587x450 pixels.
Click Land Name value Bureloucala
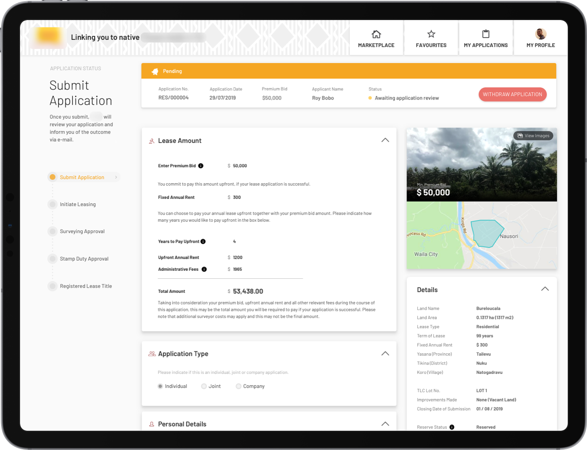(x=488, y=308)
